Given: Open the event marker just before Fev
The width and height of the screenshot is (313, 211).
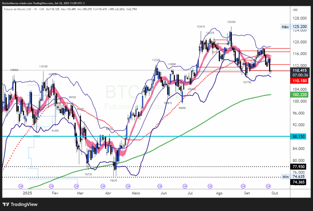Looking at the screenshot, I should coord(50,186).
